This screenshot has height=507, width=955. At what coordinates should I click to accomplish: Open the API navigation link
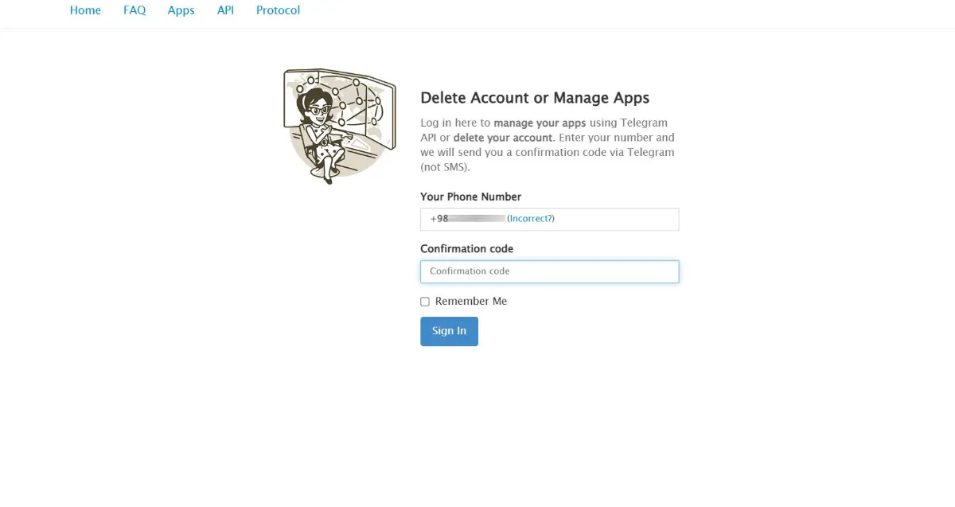tap(225, 10)
